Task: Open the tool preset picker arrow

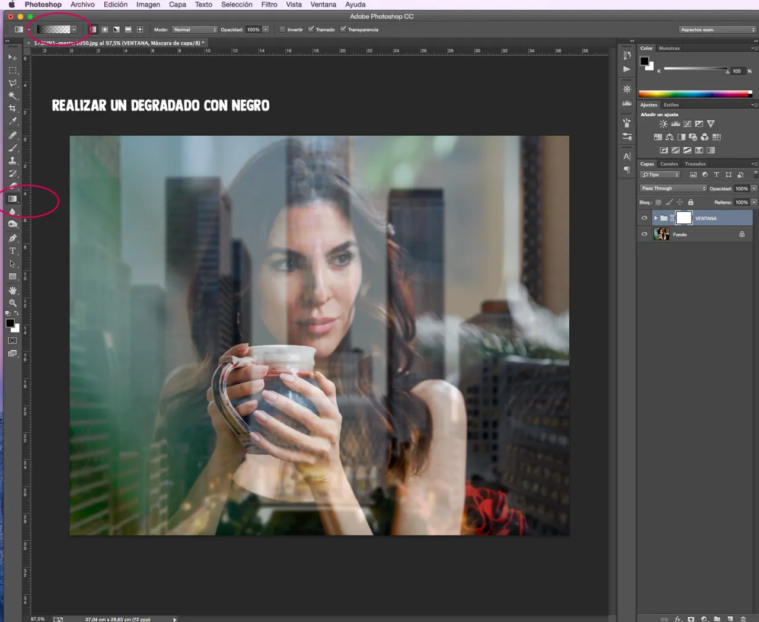Action: tap(28, 30)
